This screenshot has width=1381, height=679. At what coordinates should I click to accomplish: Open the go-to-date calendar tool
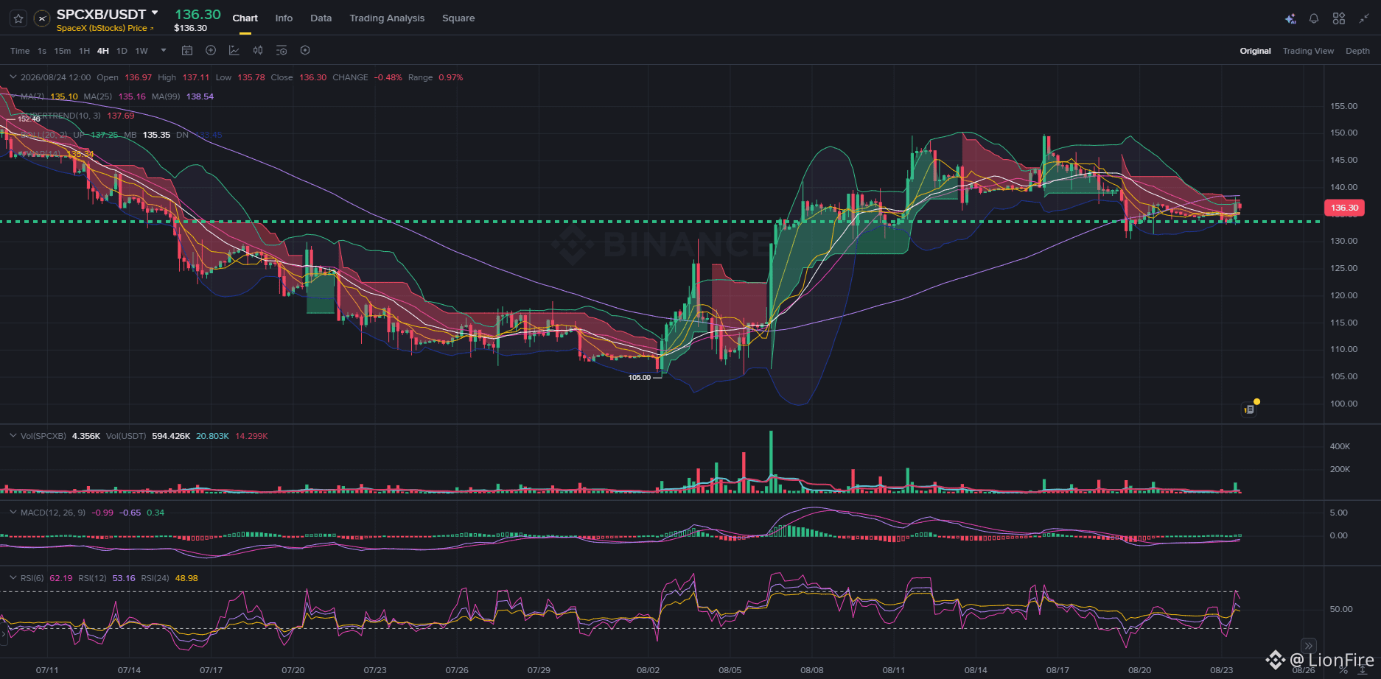pyautogui.click(x=187, y=50)
